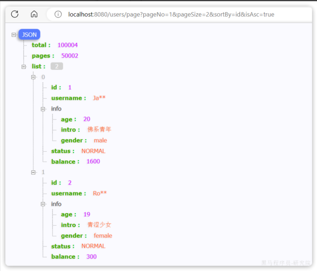Collapse the root JSON node
Screen dimensions: 317x271
coord(14,35)
